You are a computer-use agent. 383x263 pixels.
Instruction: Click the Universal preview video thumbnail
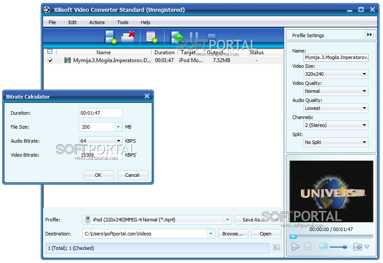pyautogui.click(x=331, y=191)
